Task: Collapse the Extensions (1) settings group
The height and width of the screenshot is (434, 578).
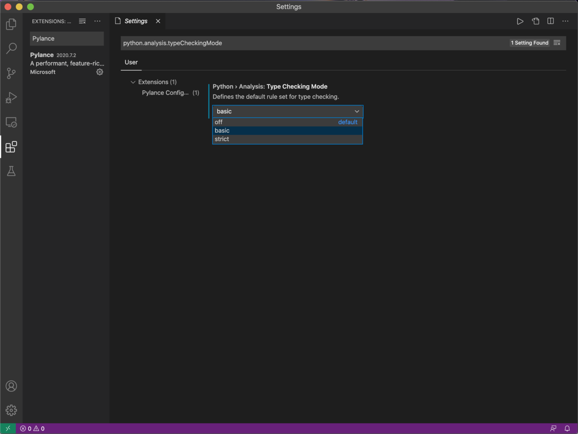Action: tap(133, 82)
